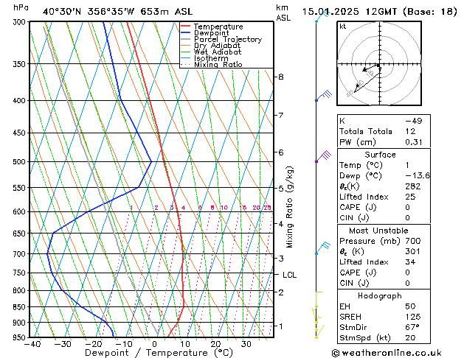Click the wind barb at 400 hPa

324,96
